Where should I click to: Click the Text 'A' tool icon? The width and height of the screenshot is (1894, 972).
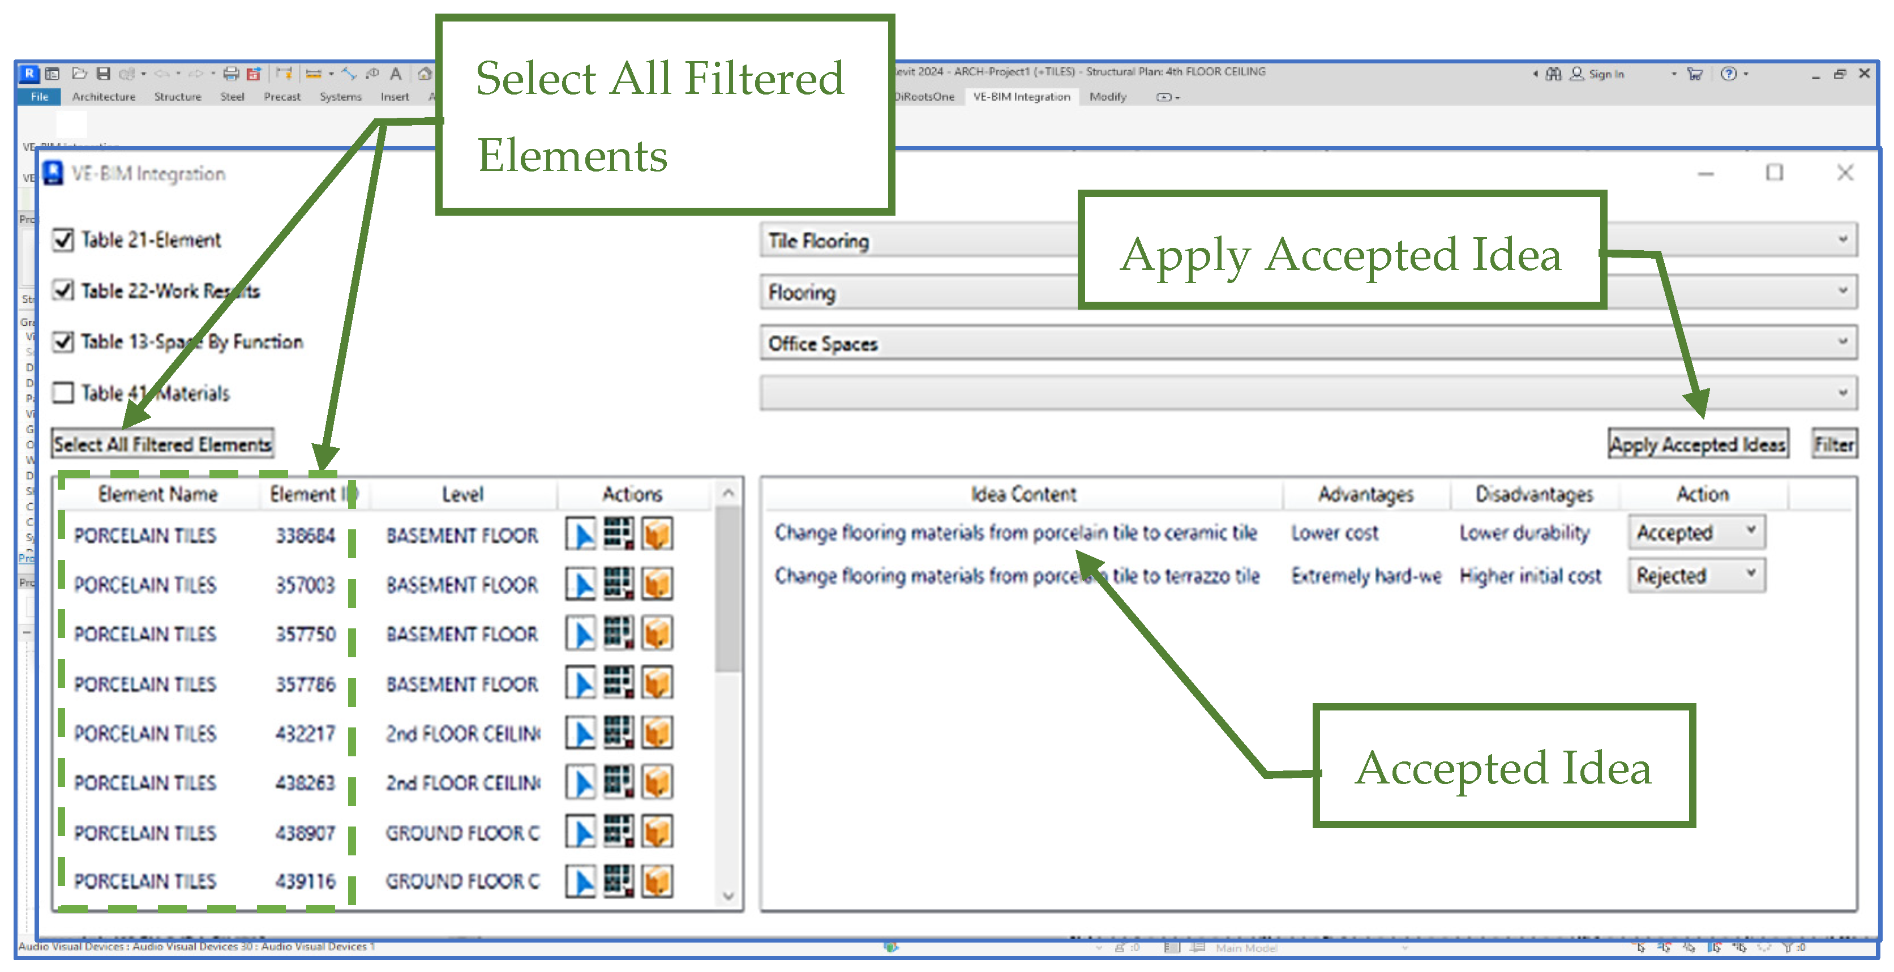pos(396,74)
